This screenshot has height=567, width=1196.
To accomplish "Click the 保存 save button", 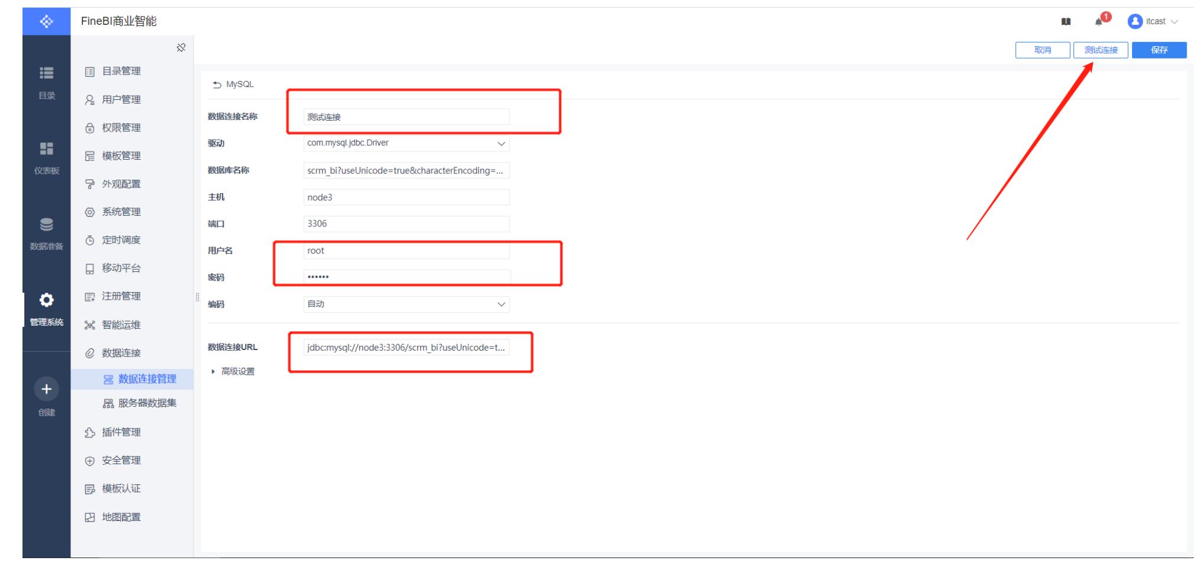I will tap(1159, 50).
